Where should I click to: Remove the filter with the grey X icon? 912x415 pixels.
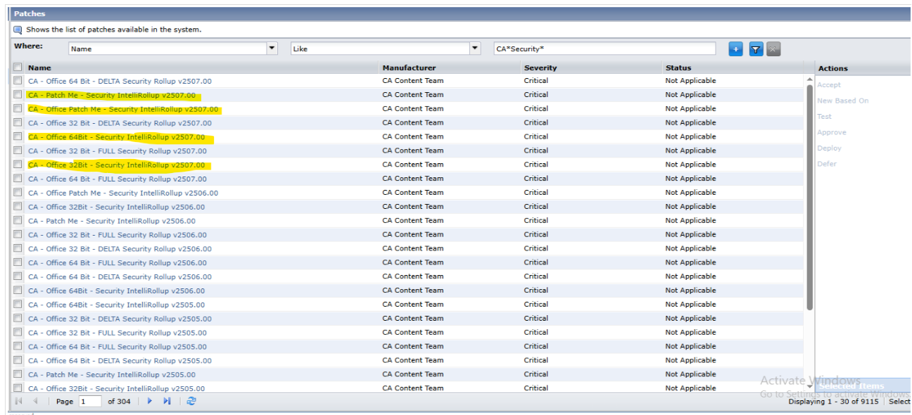pyautogui.click(x=773, y=49)
